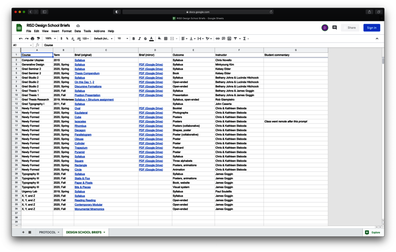
Task: Open the Discursive Formations link
Action: [88, 86]
